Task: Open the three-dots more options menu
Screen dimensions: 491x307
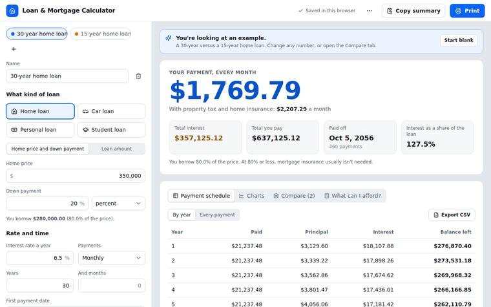Action: (369, 10)
